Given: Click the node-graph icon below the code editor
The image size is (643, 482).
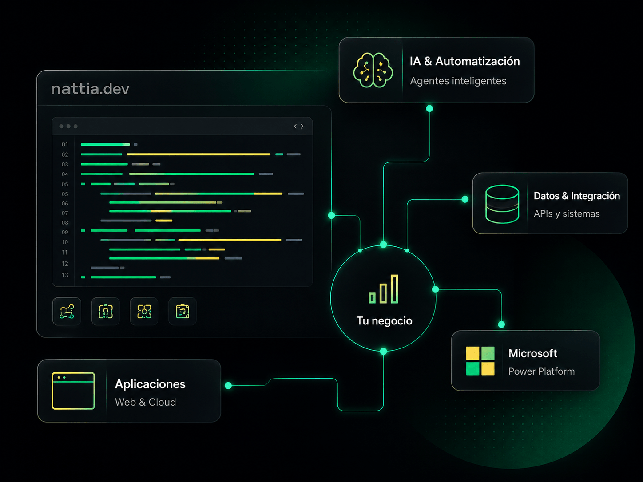Looking at the screenshot, I should point(67,312).
